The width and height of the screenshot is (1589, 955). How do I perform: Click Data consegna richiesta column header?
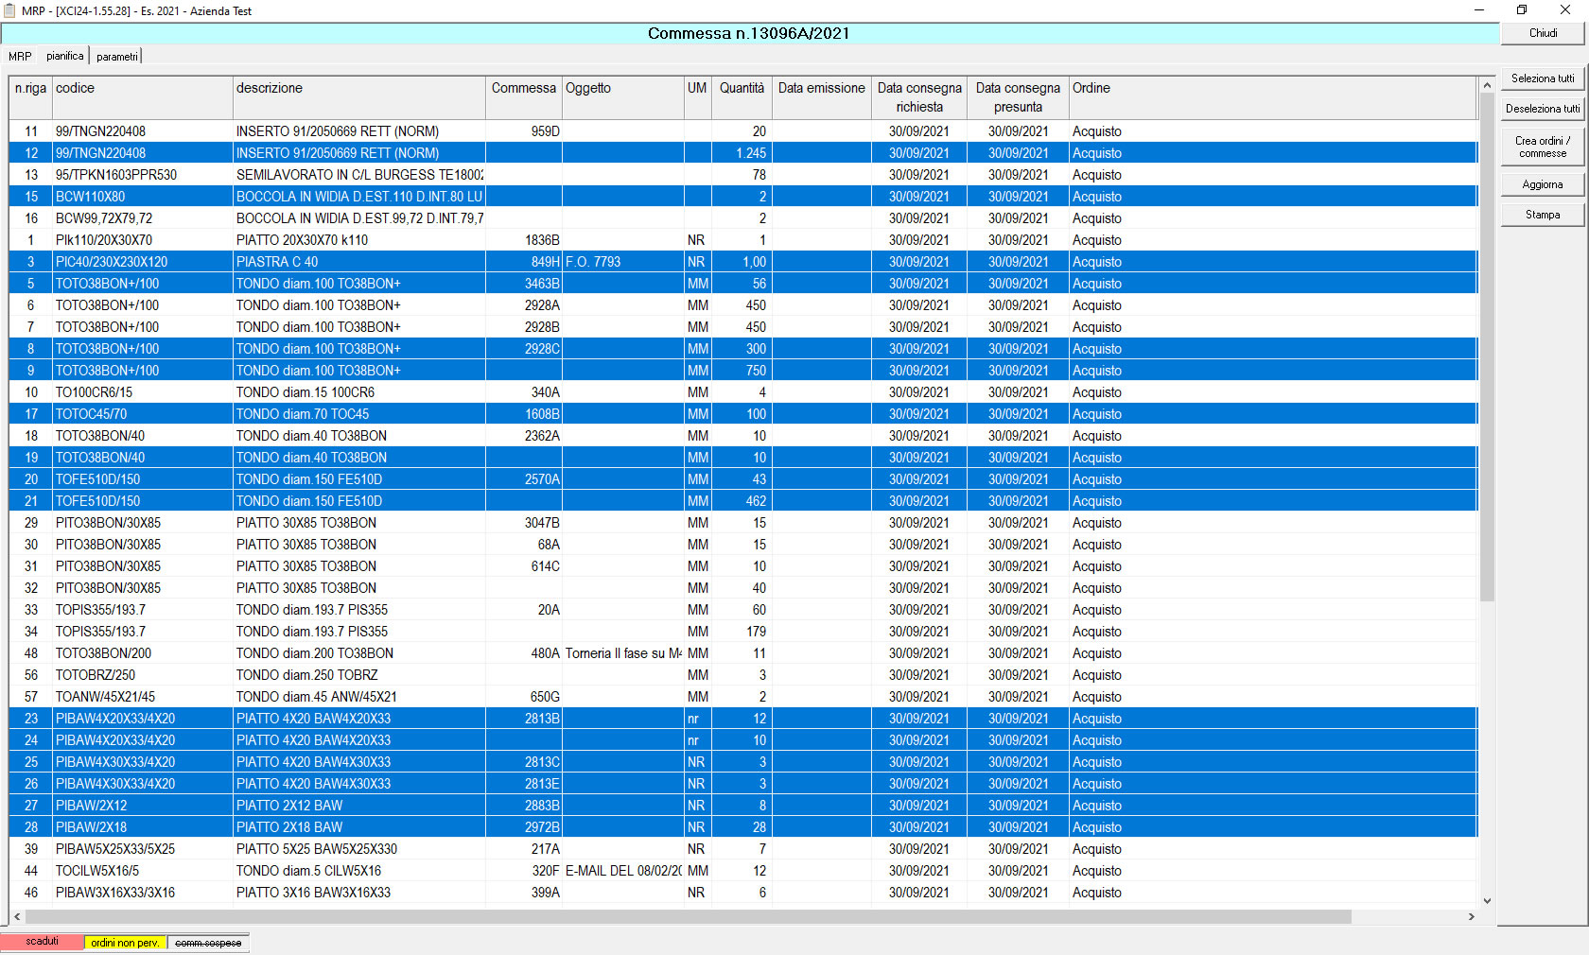coord(919,97)
